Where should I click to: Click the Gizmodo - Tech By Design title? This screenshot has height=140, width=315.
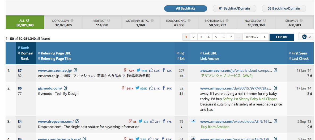click(58, 94)
